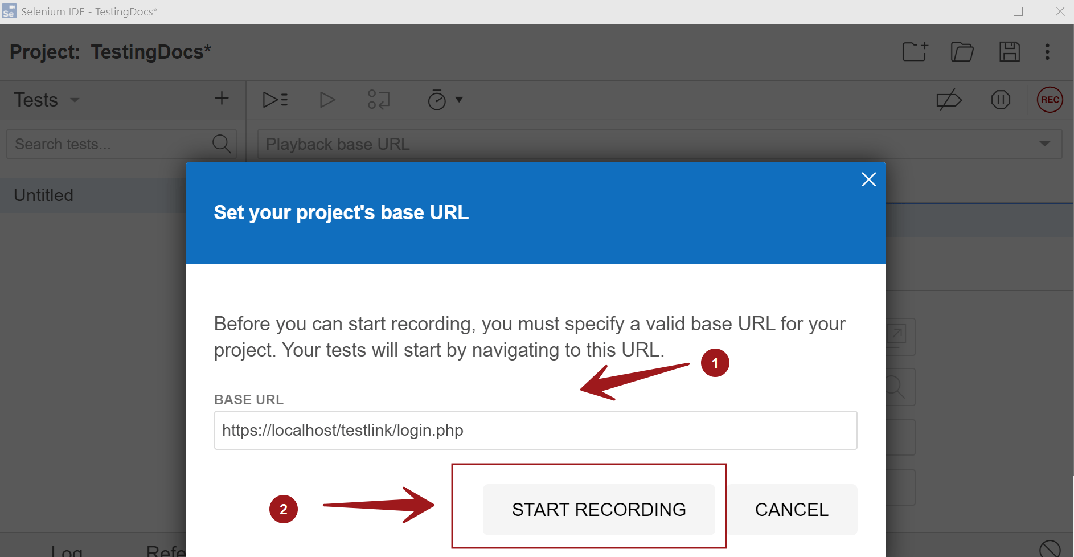This screenshot has width=1074, height=557.
Task: Expand the Playback base URL dropdown
Action: point(1044,144)
